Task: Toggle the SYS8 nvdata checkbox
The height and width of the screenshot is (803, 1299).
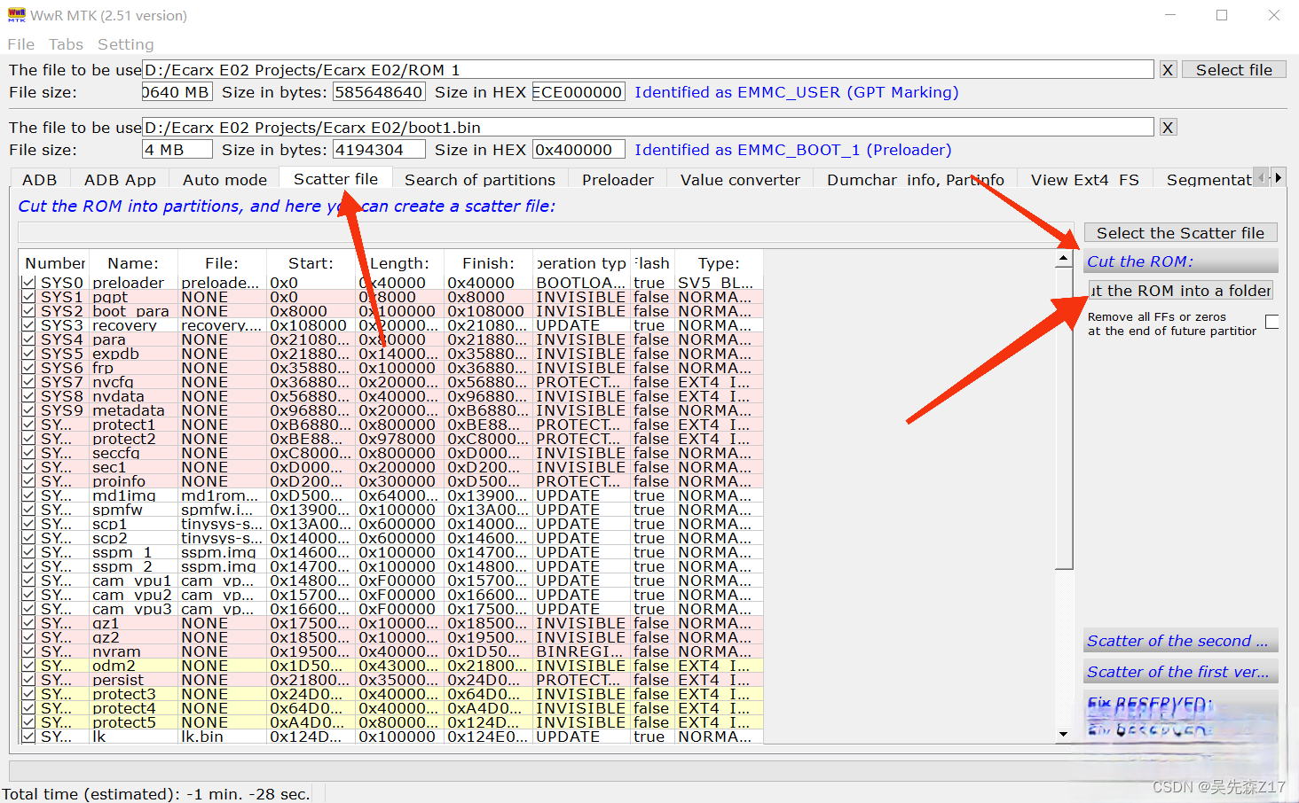Action: (x=29, y=396)
